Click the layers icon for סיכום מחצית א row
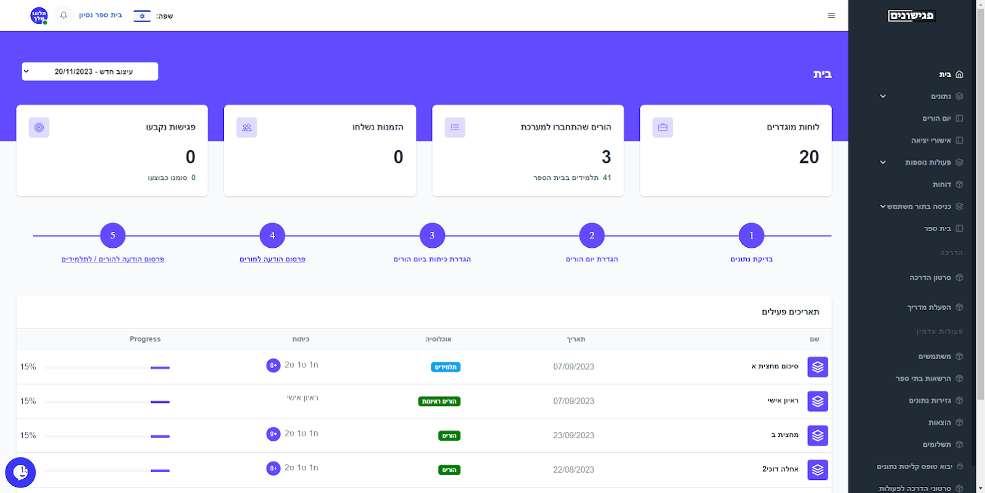This screenshot has width=985, height=493. 818,367
